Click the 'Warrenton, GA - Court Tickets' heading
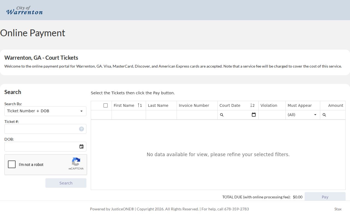 41,58
